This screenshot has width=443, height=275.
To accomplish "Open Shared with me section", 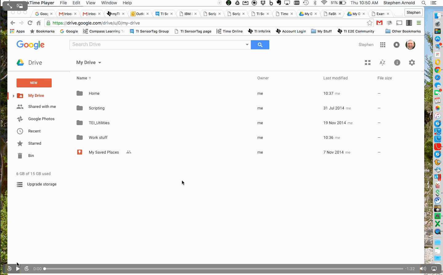I will coord(42,107).
